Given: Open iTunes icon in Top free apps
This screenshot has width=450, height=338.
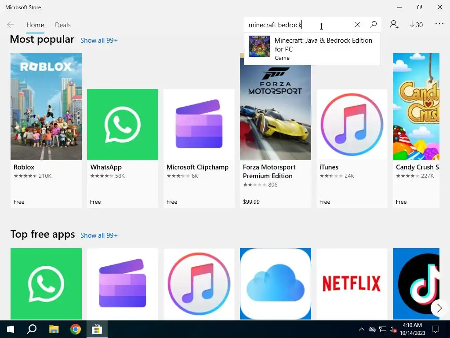Looking at the screenshot, I should [199, 284].
